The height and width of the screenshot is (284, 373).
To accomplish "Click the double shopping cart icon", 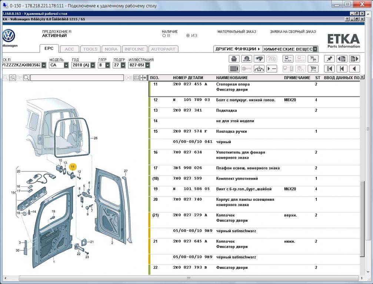I will tap(313, 59).
